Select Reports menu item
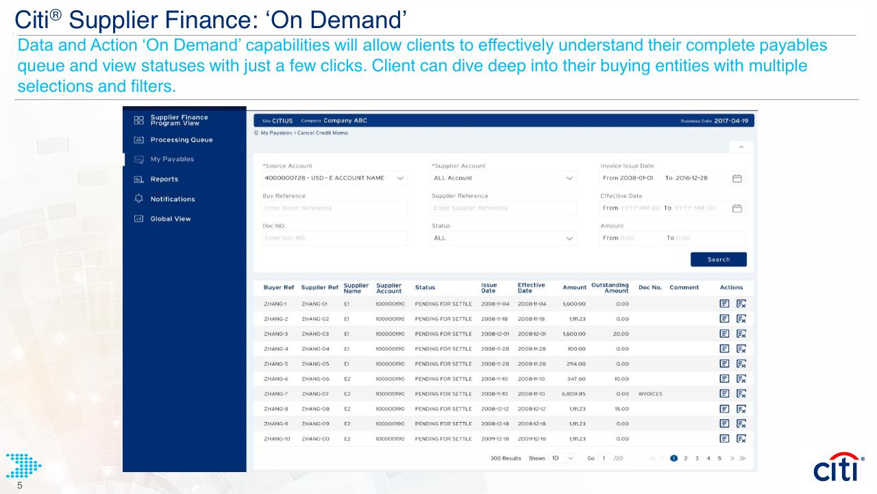 [164, 179]
